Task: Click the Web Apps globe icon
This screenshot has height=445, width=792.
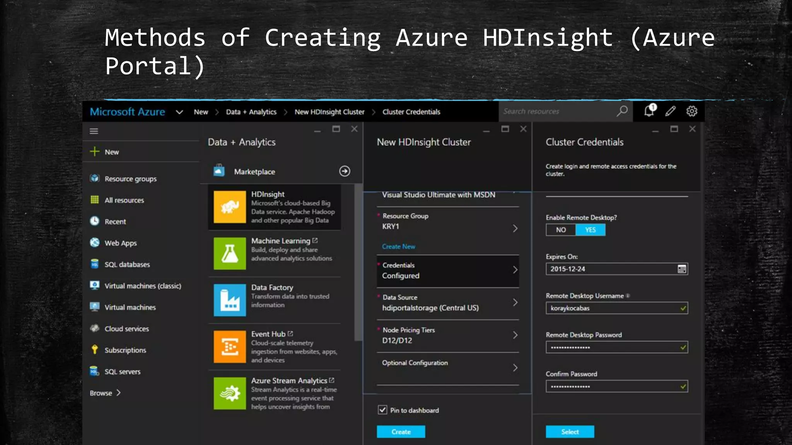Action: point(94,242)
